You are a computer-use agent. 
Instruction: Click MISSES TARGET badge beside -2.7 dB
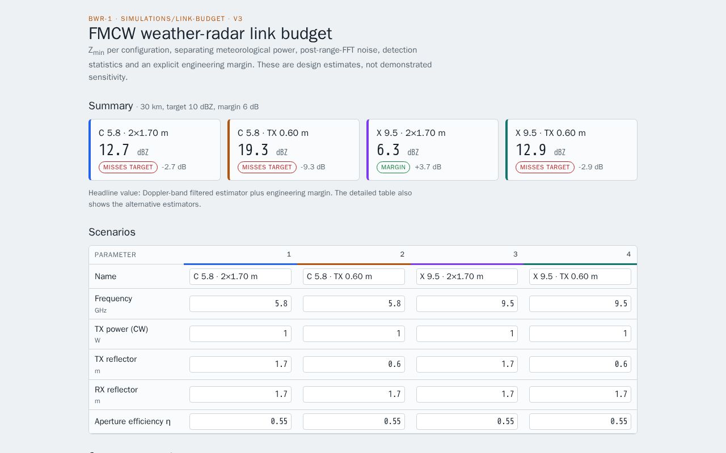128,167
